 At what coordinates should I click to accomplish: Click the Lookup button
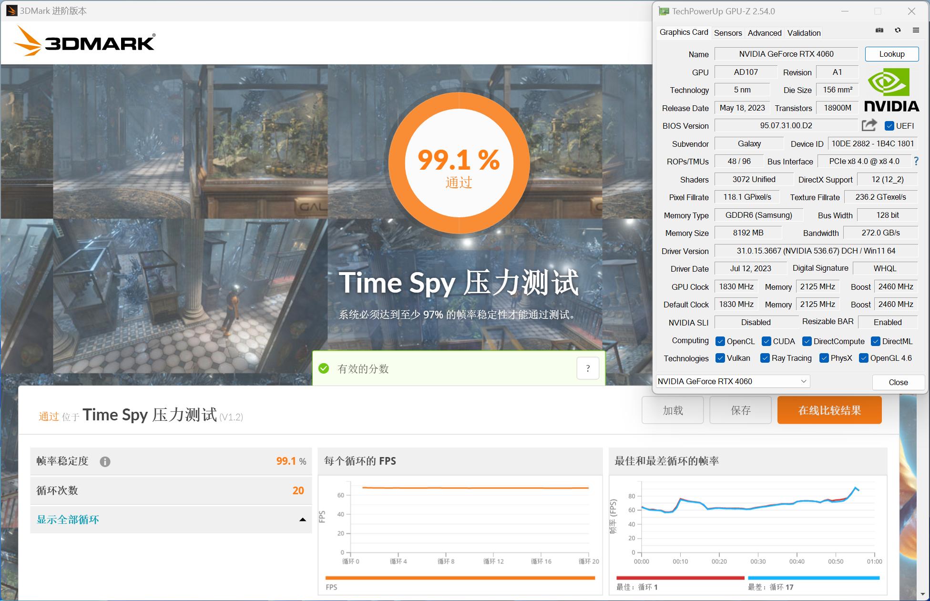tap(891, 54)
